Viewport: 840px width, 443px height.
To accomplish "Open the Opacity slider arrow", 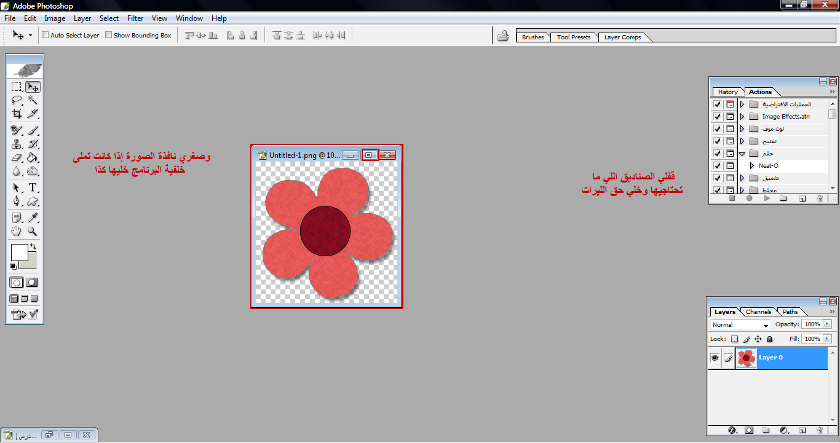I will click(x=827, y=324).
